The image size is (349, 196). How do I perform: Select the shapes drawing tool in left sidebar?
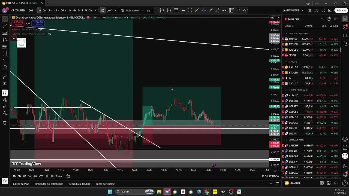(x=5, y=54)
